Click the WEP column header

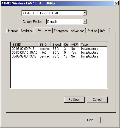coord(74,45)
